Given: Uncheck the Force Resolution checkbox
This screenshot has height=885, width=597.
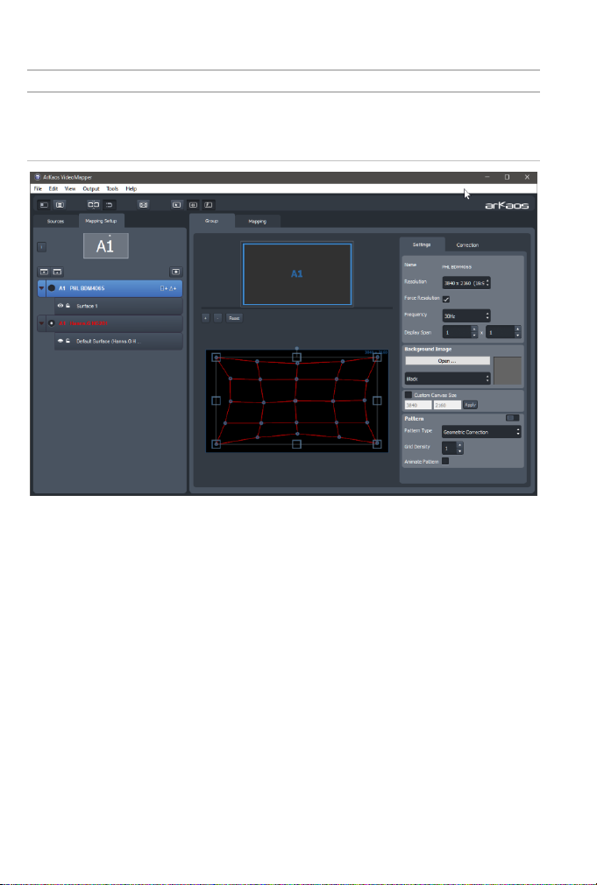Looking at the screenshot, I should point(446,299).
